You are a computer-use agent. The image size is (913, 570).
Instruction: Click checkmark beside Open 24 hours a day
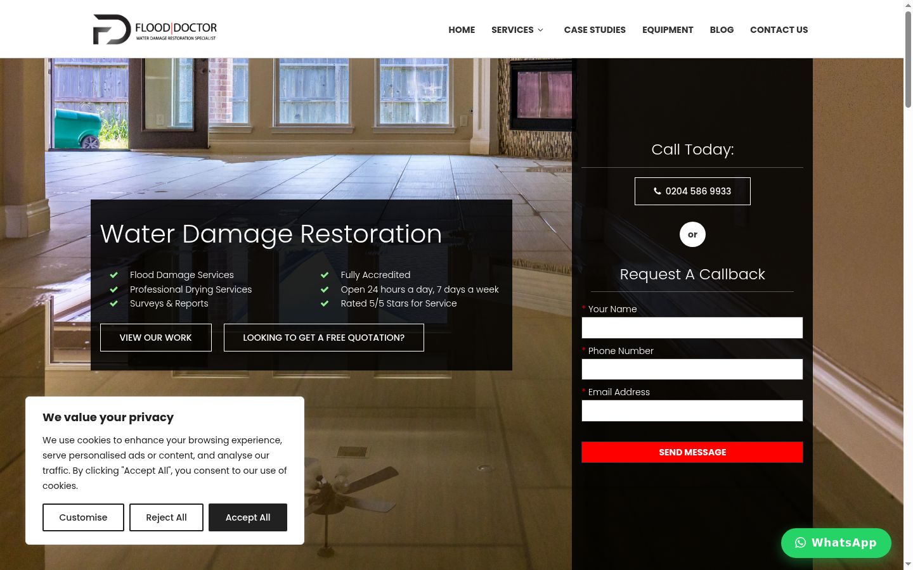click(325, 289)
